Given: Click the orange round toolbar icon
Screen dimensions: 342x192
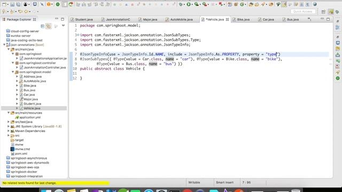Looking at the screenshot, I should click(x=49, y=4).
